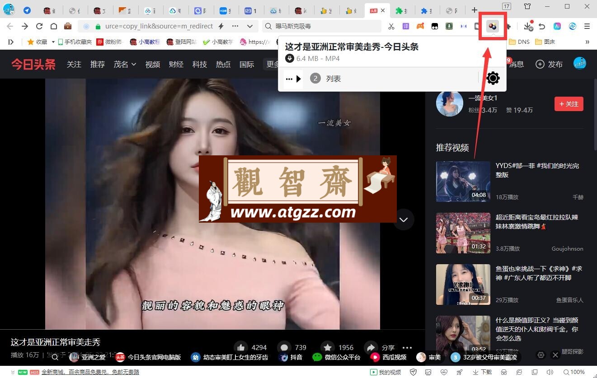Open the 今日头条 logo home link

pyautogui.click(x=33, y=64)
